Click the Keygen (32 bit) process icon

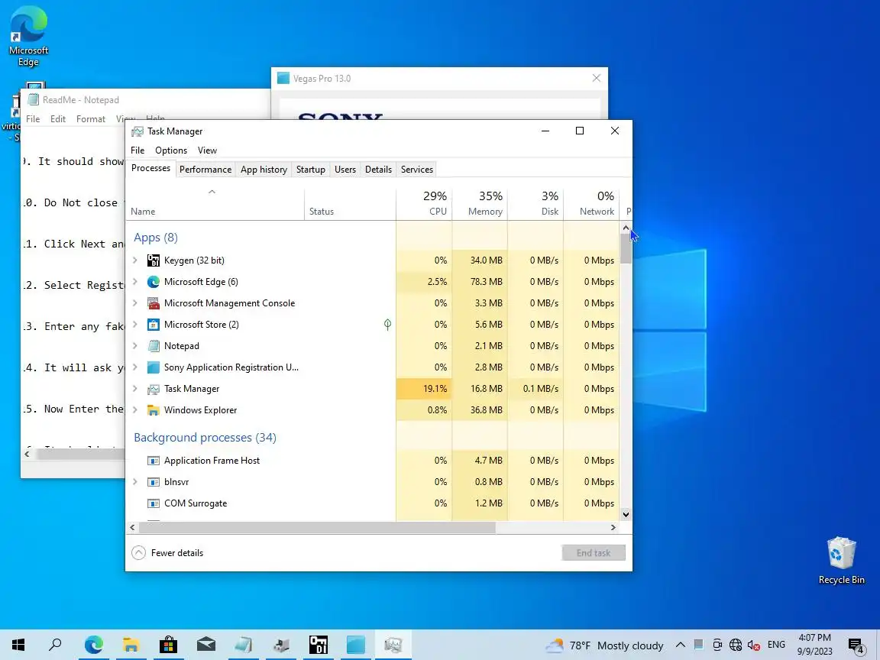[154, 260]
